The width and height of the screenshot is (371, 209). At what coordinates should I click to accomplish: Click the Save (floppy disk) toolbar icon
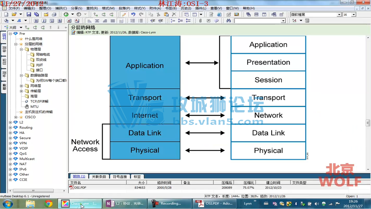(x=29, y=15)
